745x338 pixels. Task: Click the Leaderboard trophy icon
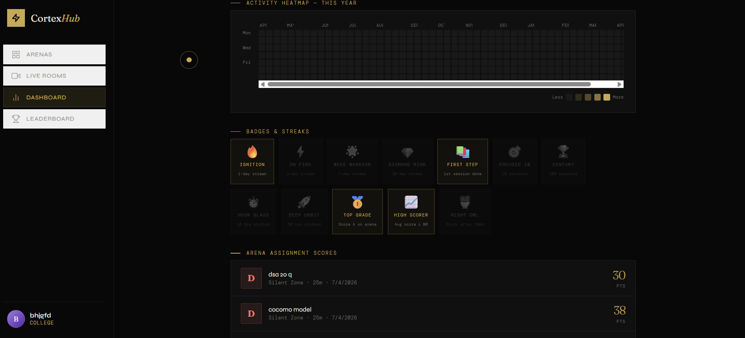[16, 119]
